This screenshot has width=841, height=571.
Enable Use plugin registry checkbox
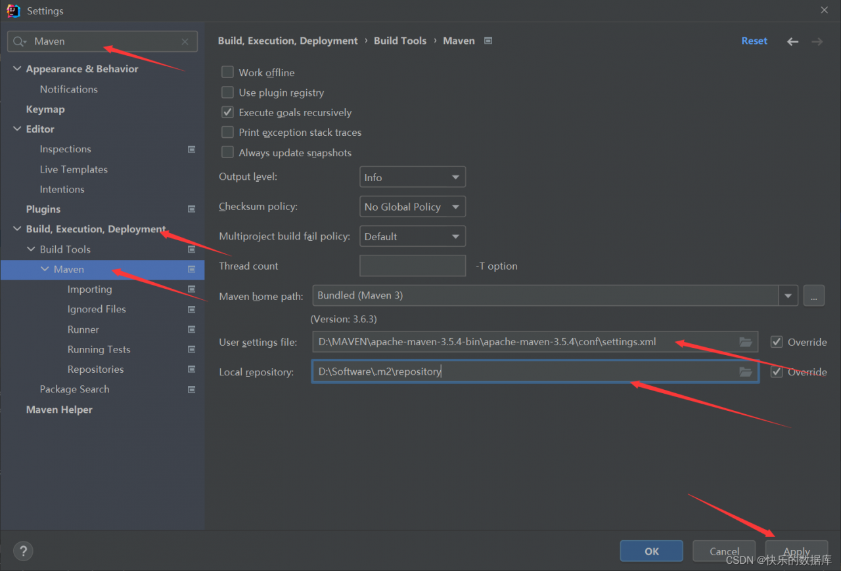(x=227, y=92)
